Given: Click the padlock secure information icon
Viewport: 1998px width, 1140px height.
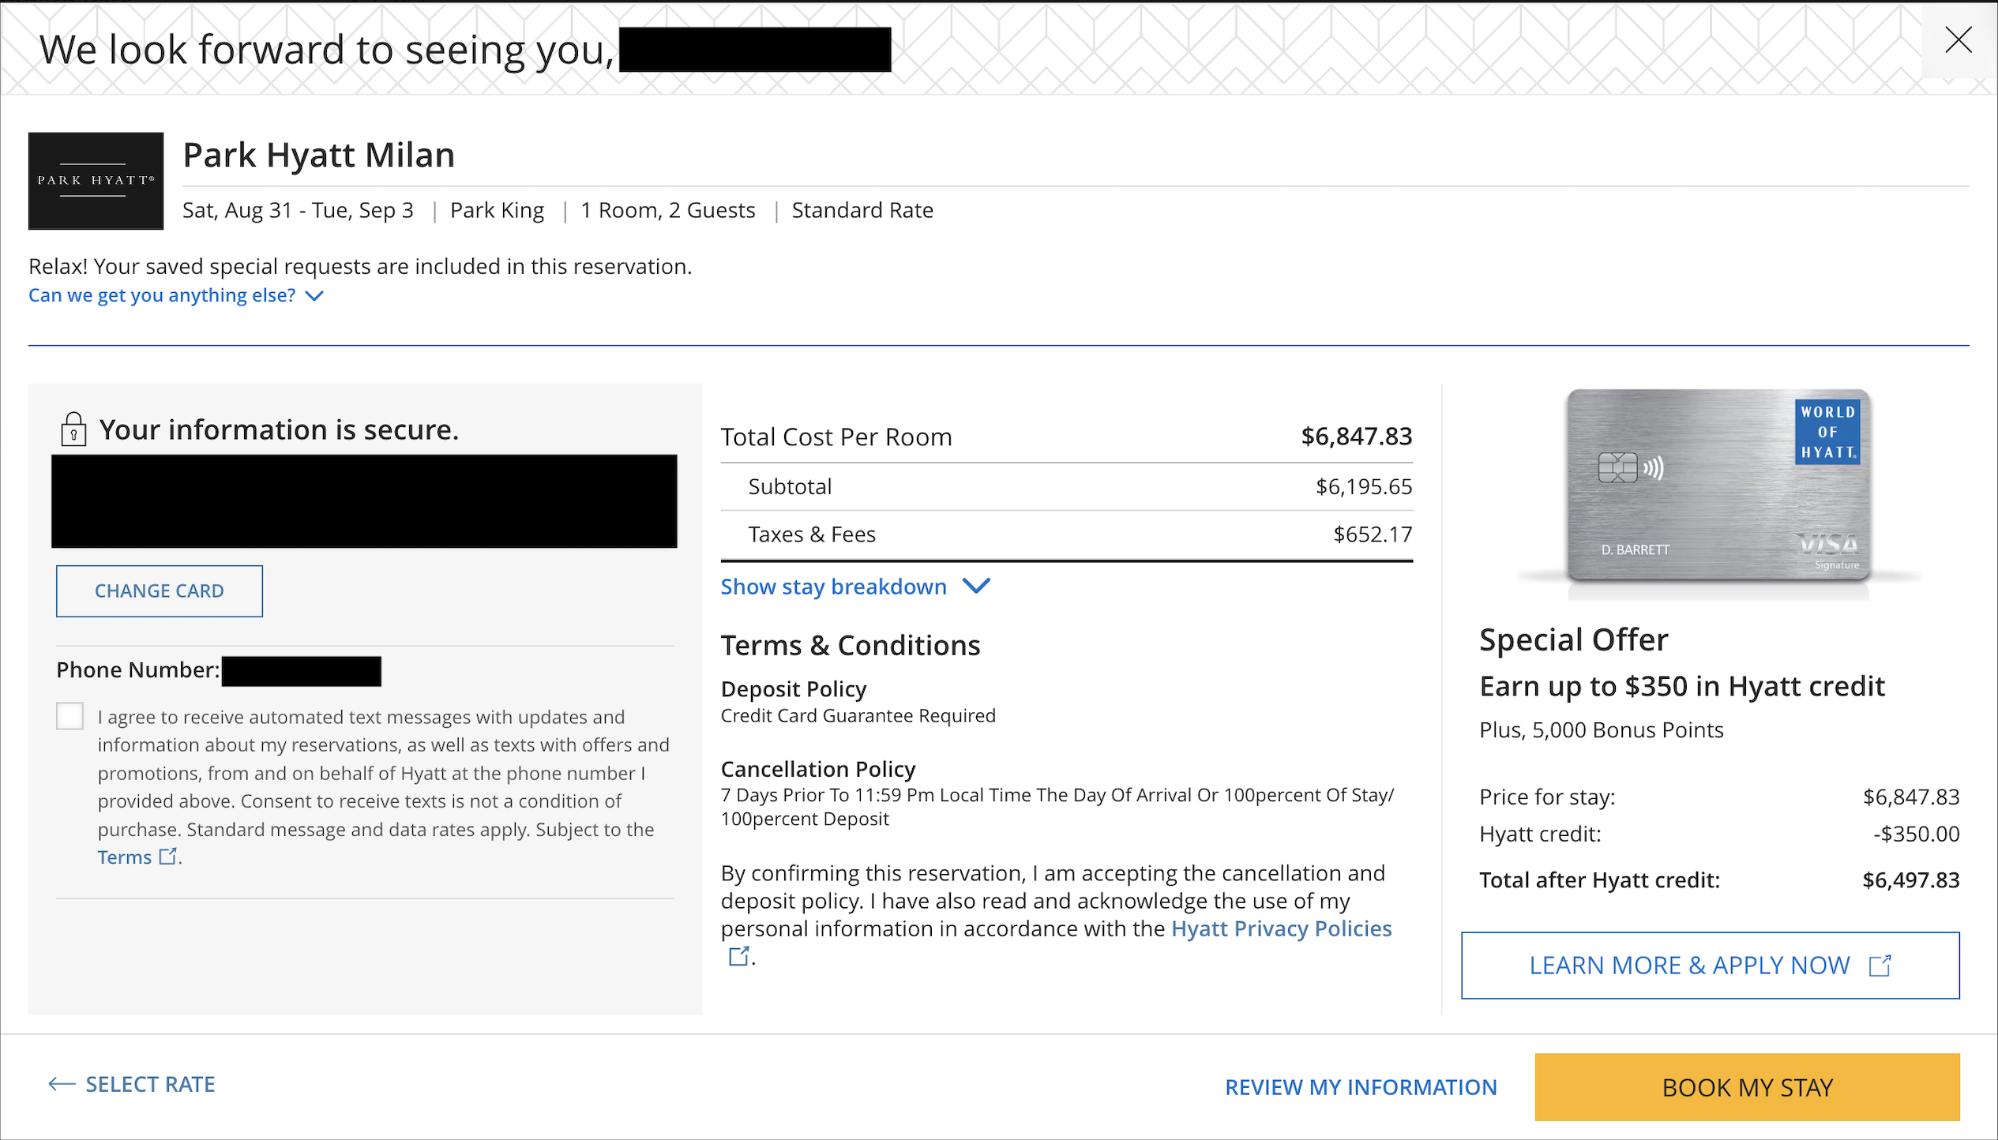Looking at the screenshot, I should [x=73, y=429].
